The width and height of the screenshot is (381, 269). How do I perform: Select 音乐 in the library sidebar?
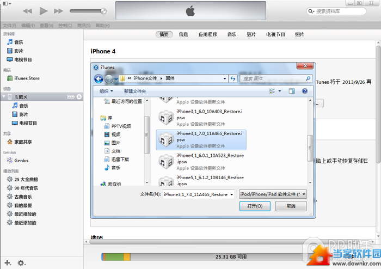(15, 42)
